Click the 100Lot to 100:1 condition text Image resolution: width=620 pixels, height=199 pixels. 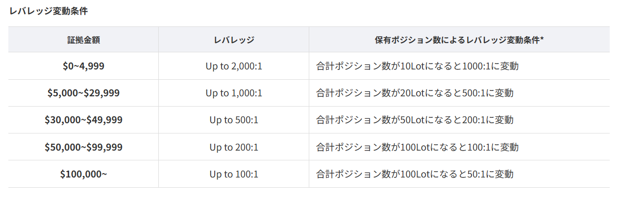point(418,147)
